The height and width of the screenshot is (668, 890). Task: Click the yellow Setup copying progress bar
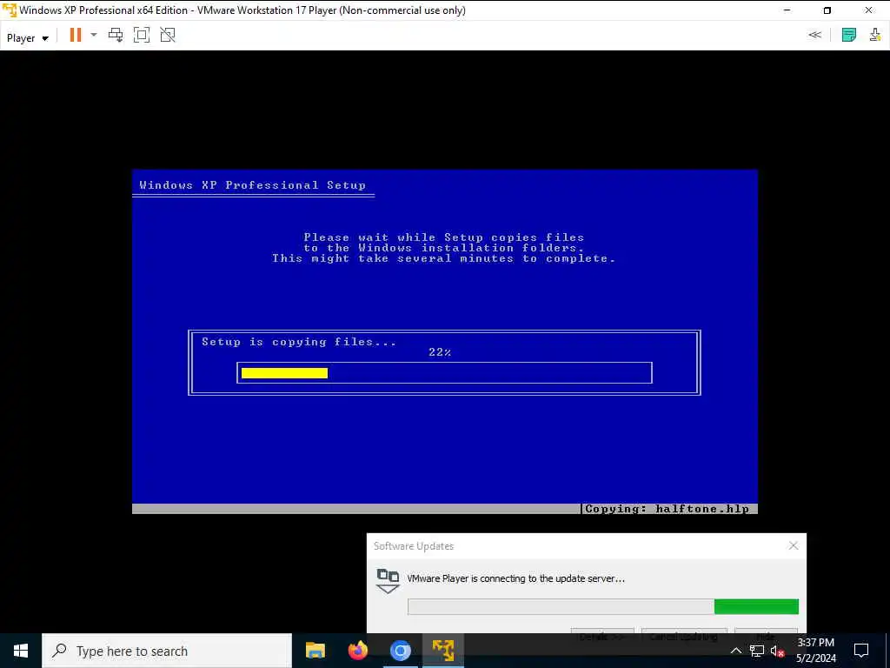[284, 373]
